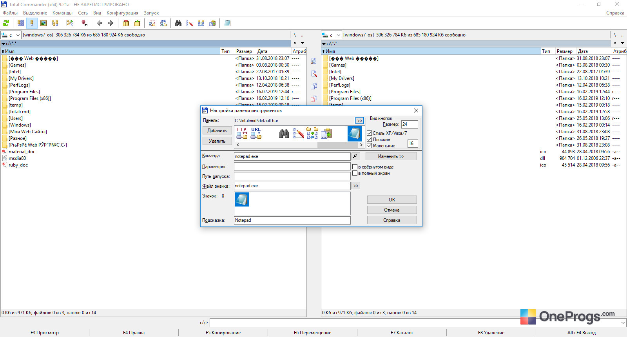Open the Запуск menu

(x=151, y=13)
